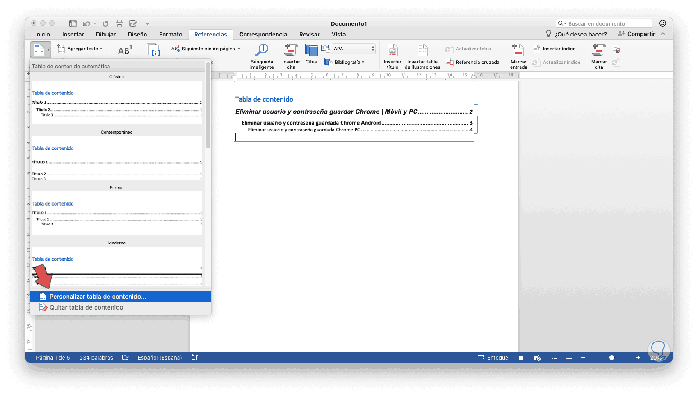This screenshot has width=698, height=396.
Task: Click the TOC gallery scrollbar
Action: (x=208, y=105)
